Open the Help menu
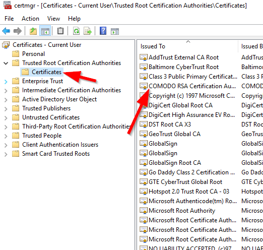Image resolution: width=263 pixels, height=250 pixels. pos(74,19)
